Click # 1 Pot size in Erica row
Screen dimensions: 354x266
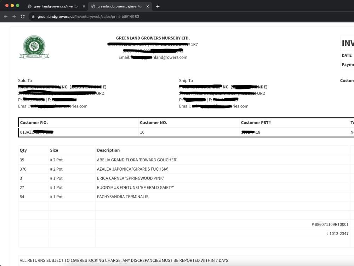click(x=56, y=178)
